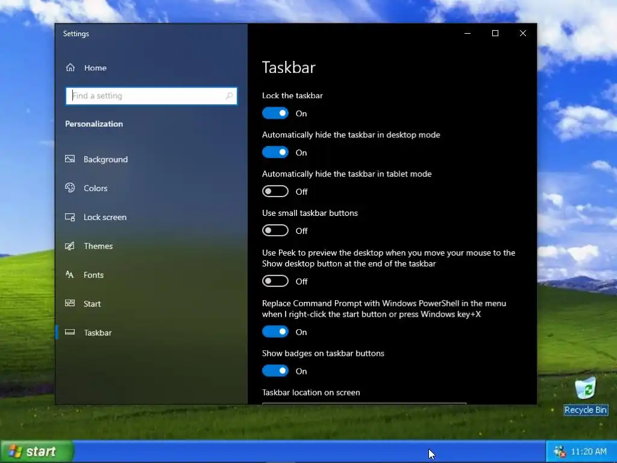Enable Use small taskbar buttons
Viewport: 617px width, 463px height.
275,230
